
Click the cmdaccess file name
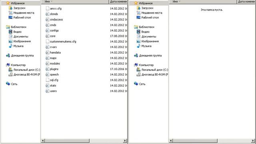coord(56,20)
